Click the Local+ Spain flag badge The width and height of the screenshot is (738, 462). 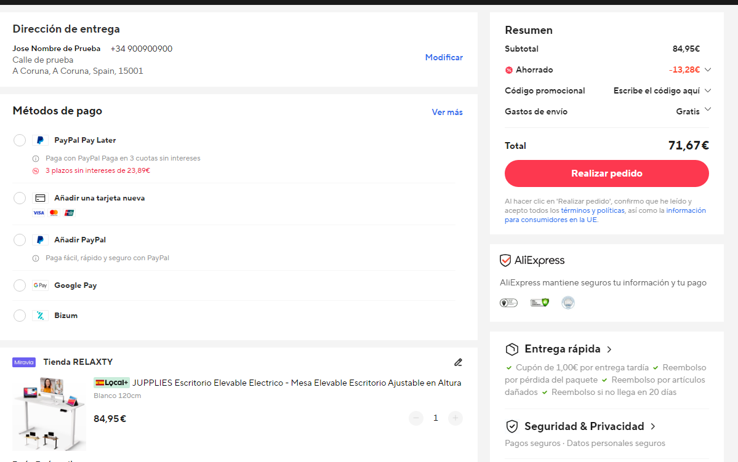111,383
